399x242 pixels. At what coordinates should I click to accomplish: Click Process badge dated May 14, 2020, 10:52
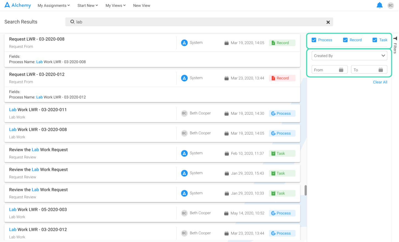coord(282,213)
